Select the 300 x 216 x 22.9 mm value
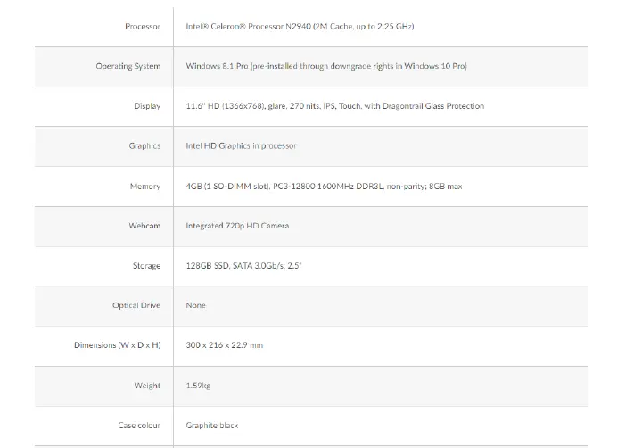Viewport: 642px width, 448px height. point(225,345)
